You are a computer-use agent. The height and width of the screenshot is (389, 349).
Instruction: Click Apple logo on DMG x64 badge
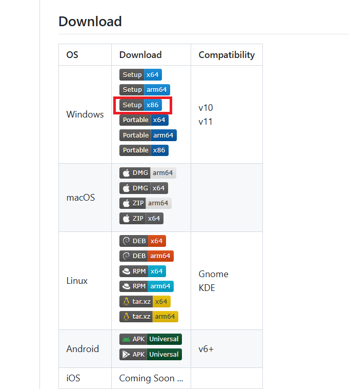[x=126, y=188]
